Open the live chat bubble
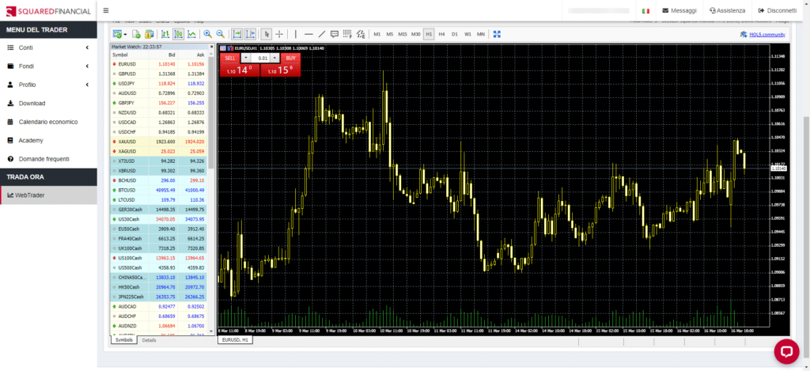 tap(787, 351)
